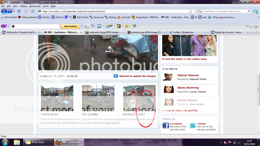Click the Sticky Notes taskbar button

38,142
